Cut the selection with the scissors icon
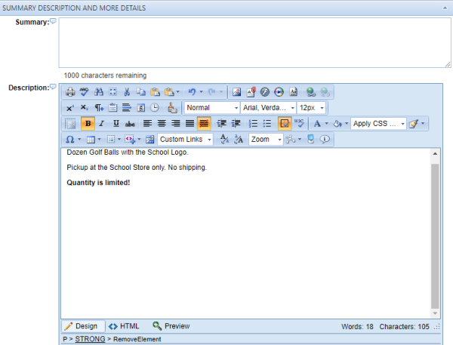453x345 pixels. coord(127,92)
